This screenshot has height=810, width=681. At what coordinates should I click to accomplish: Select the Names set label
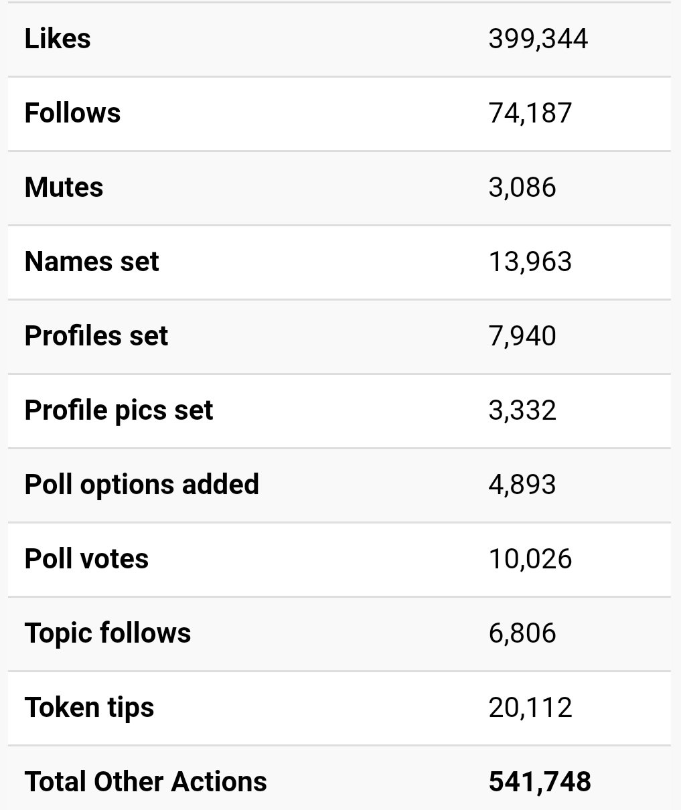click(x=92, y=262)
